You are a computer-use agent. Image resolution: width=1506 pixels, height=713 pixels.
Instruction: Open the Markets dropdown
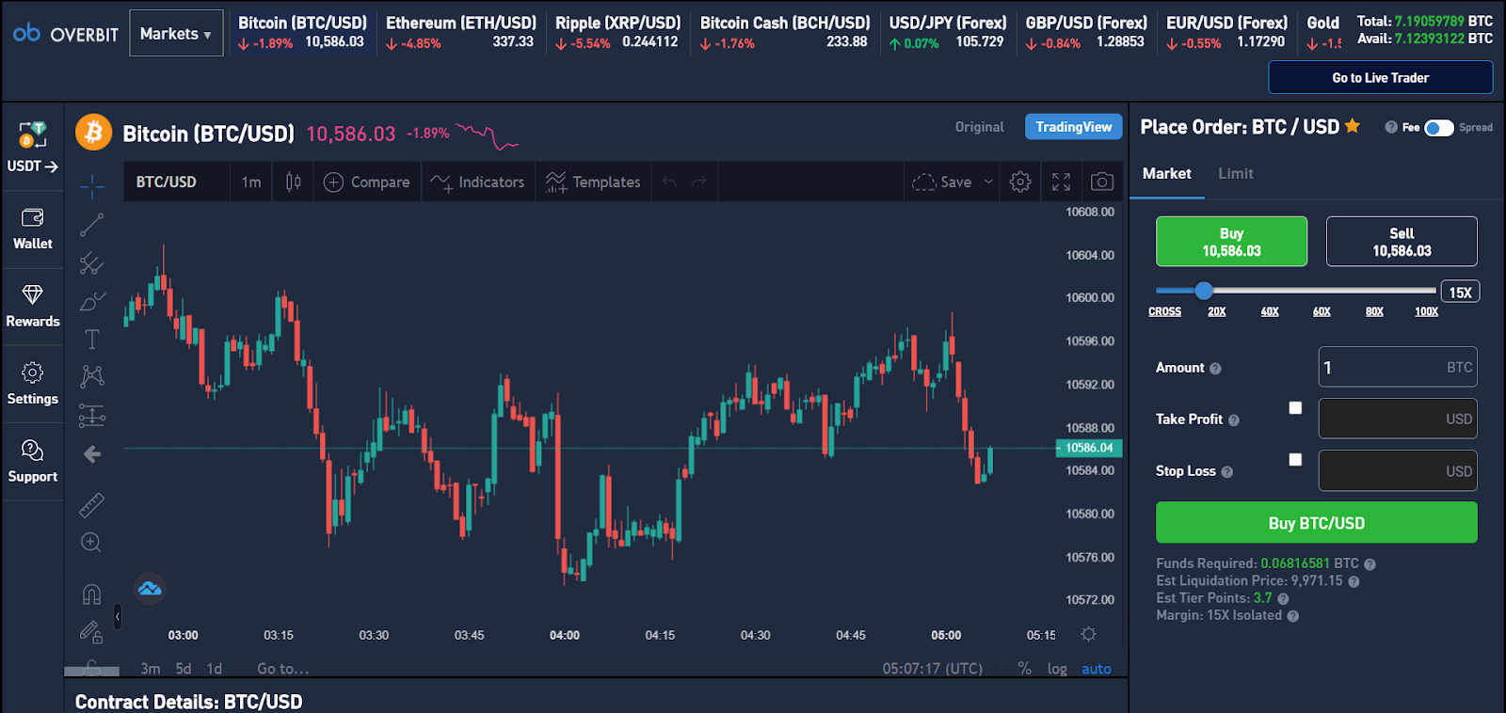tap(176, 33)
